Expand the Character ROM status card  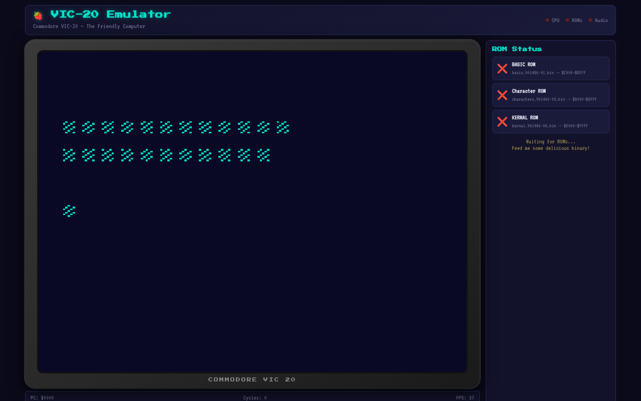tap(550, 95)
